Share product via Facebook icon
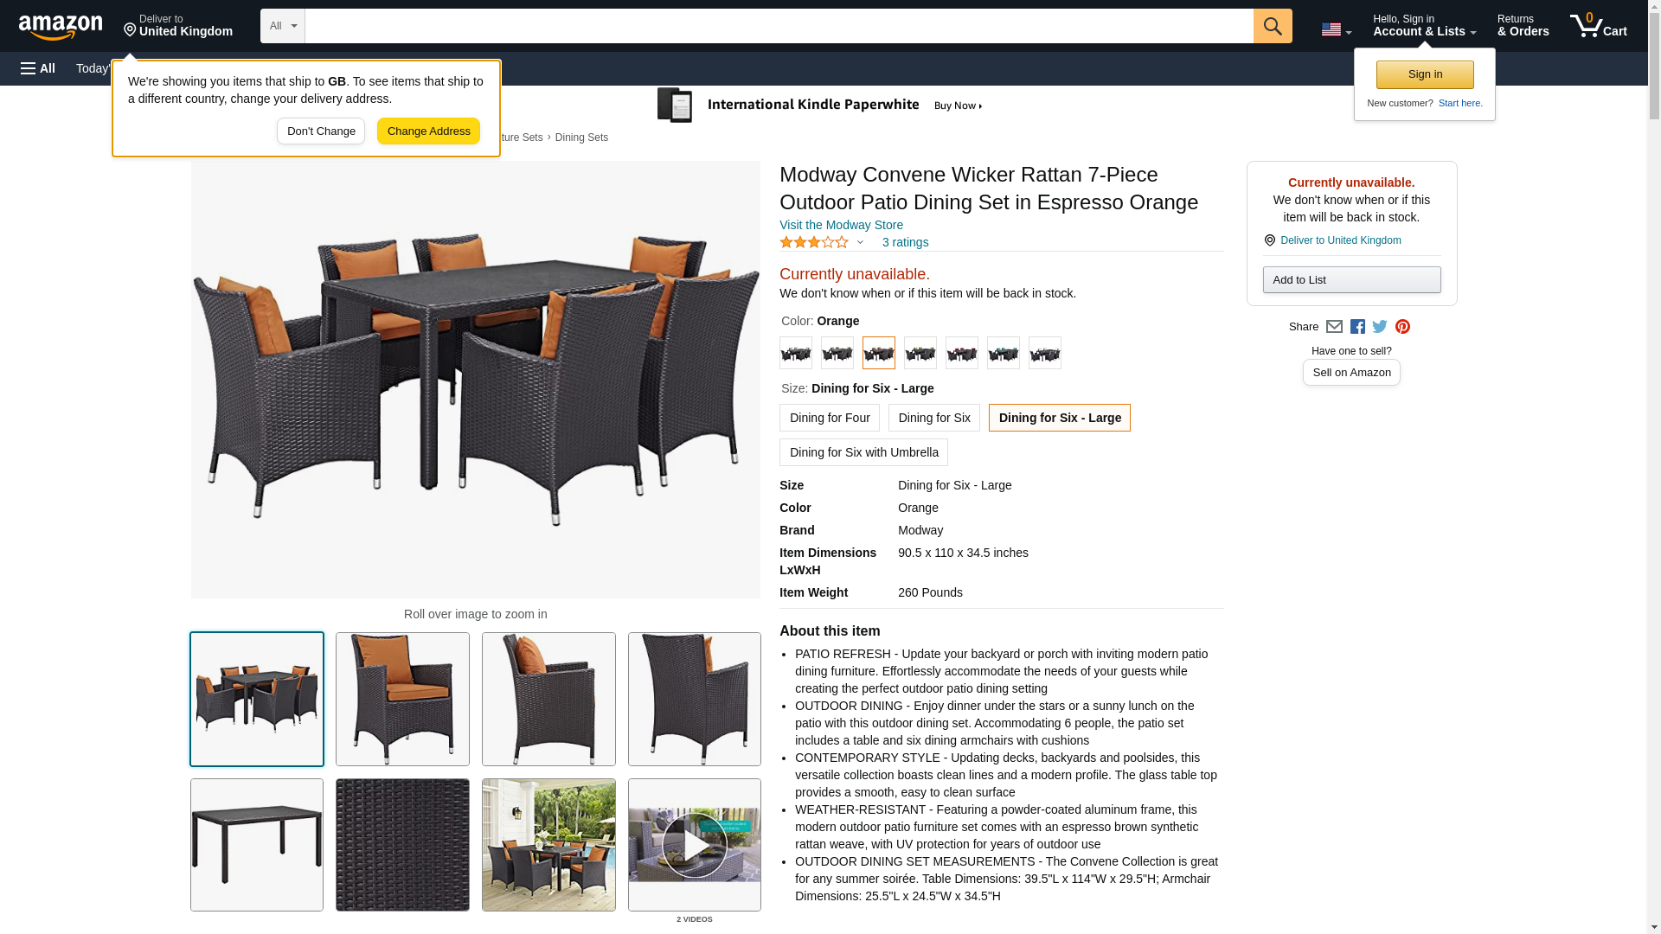 click(x=1357, y=327)
